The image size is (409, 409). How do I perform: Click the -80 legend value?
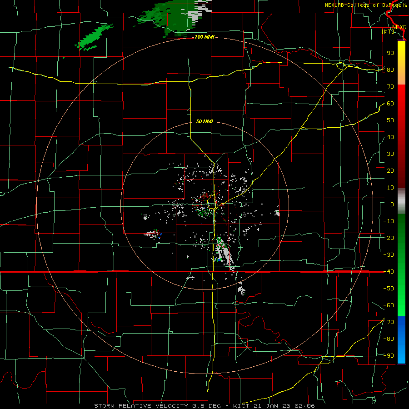coord(389,339)
